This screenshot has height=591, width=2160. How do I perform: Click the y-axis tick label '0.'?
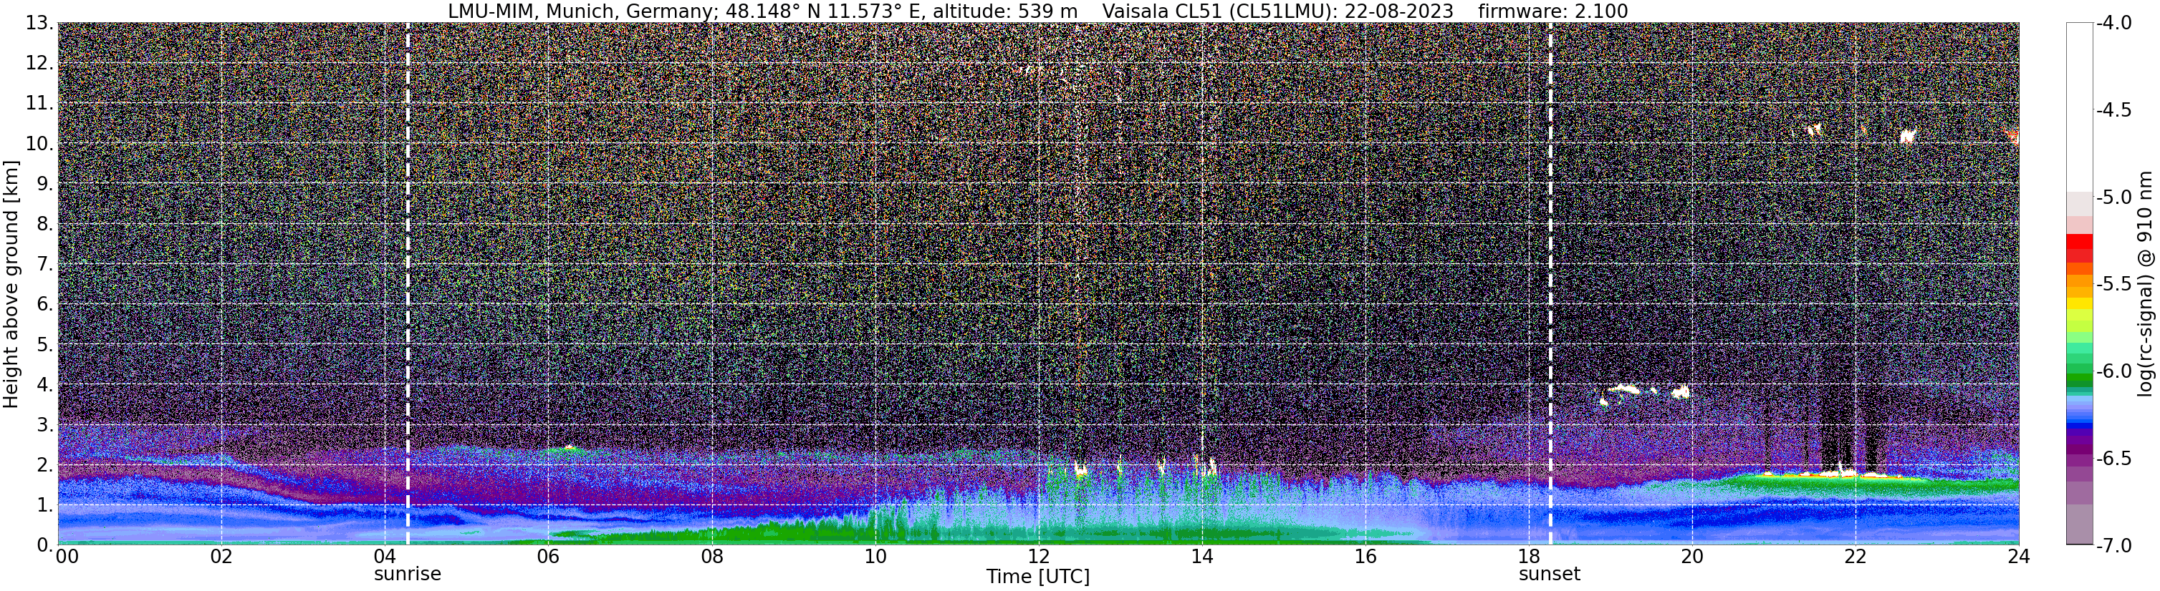pyautogui.click(x=45, y=545)
